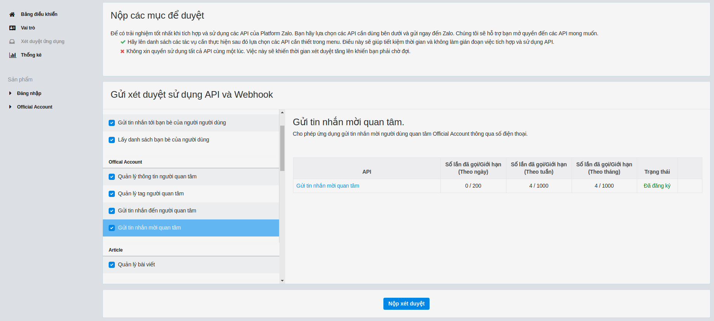The image size is (714, 321).
Task: Select the highlighted Gửi tin nhắn mời quan tâm item
Action: (149, 228)
